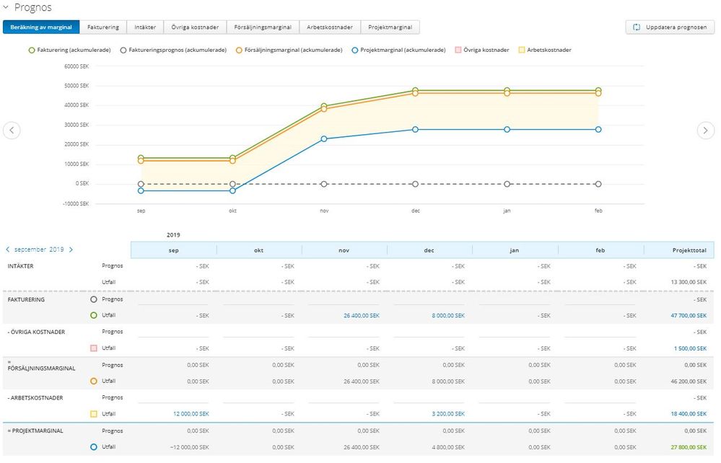Screen dimensions: 721x463
Task: Click the left chart navigation arrow
Action: pos(12,131)
